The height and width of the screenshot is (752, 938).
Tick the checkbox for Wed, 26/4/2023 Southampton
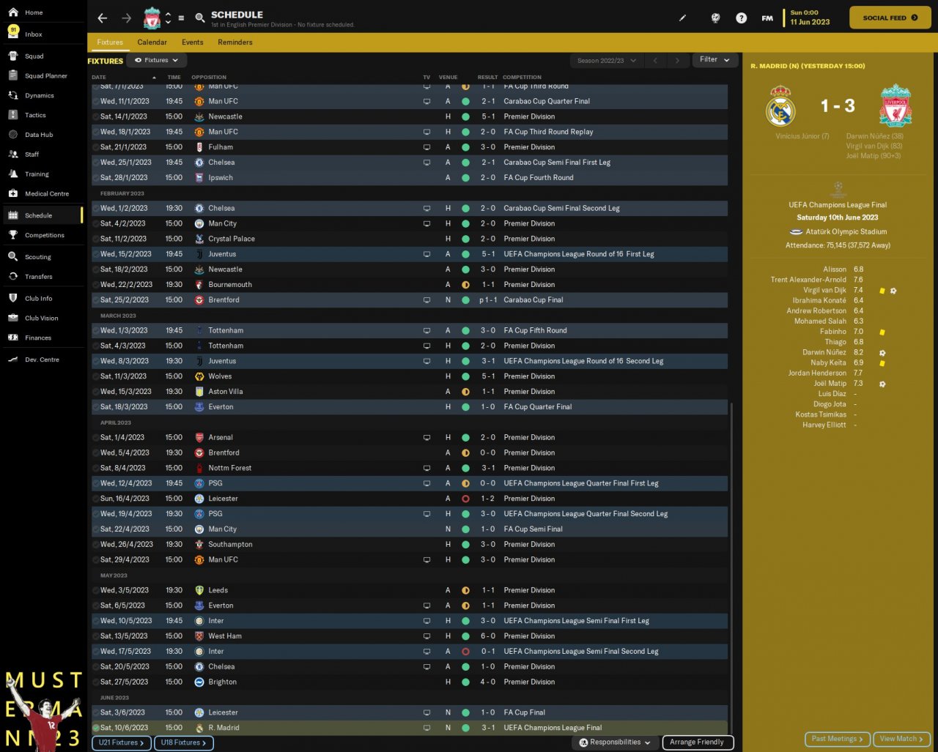click(x=95, y=545)
